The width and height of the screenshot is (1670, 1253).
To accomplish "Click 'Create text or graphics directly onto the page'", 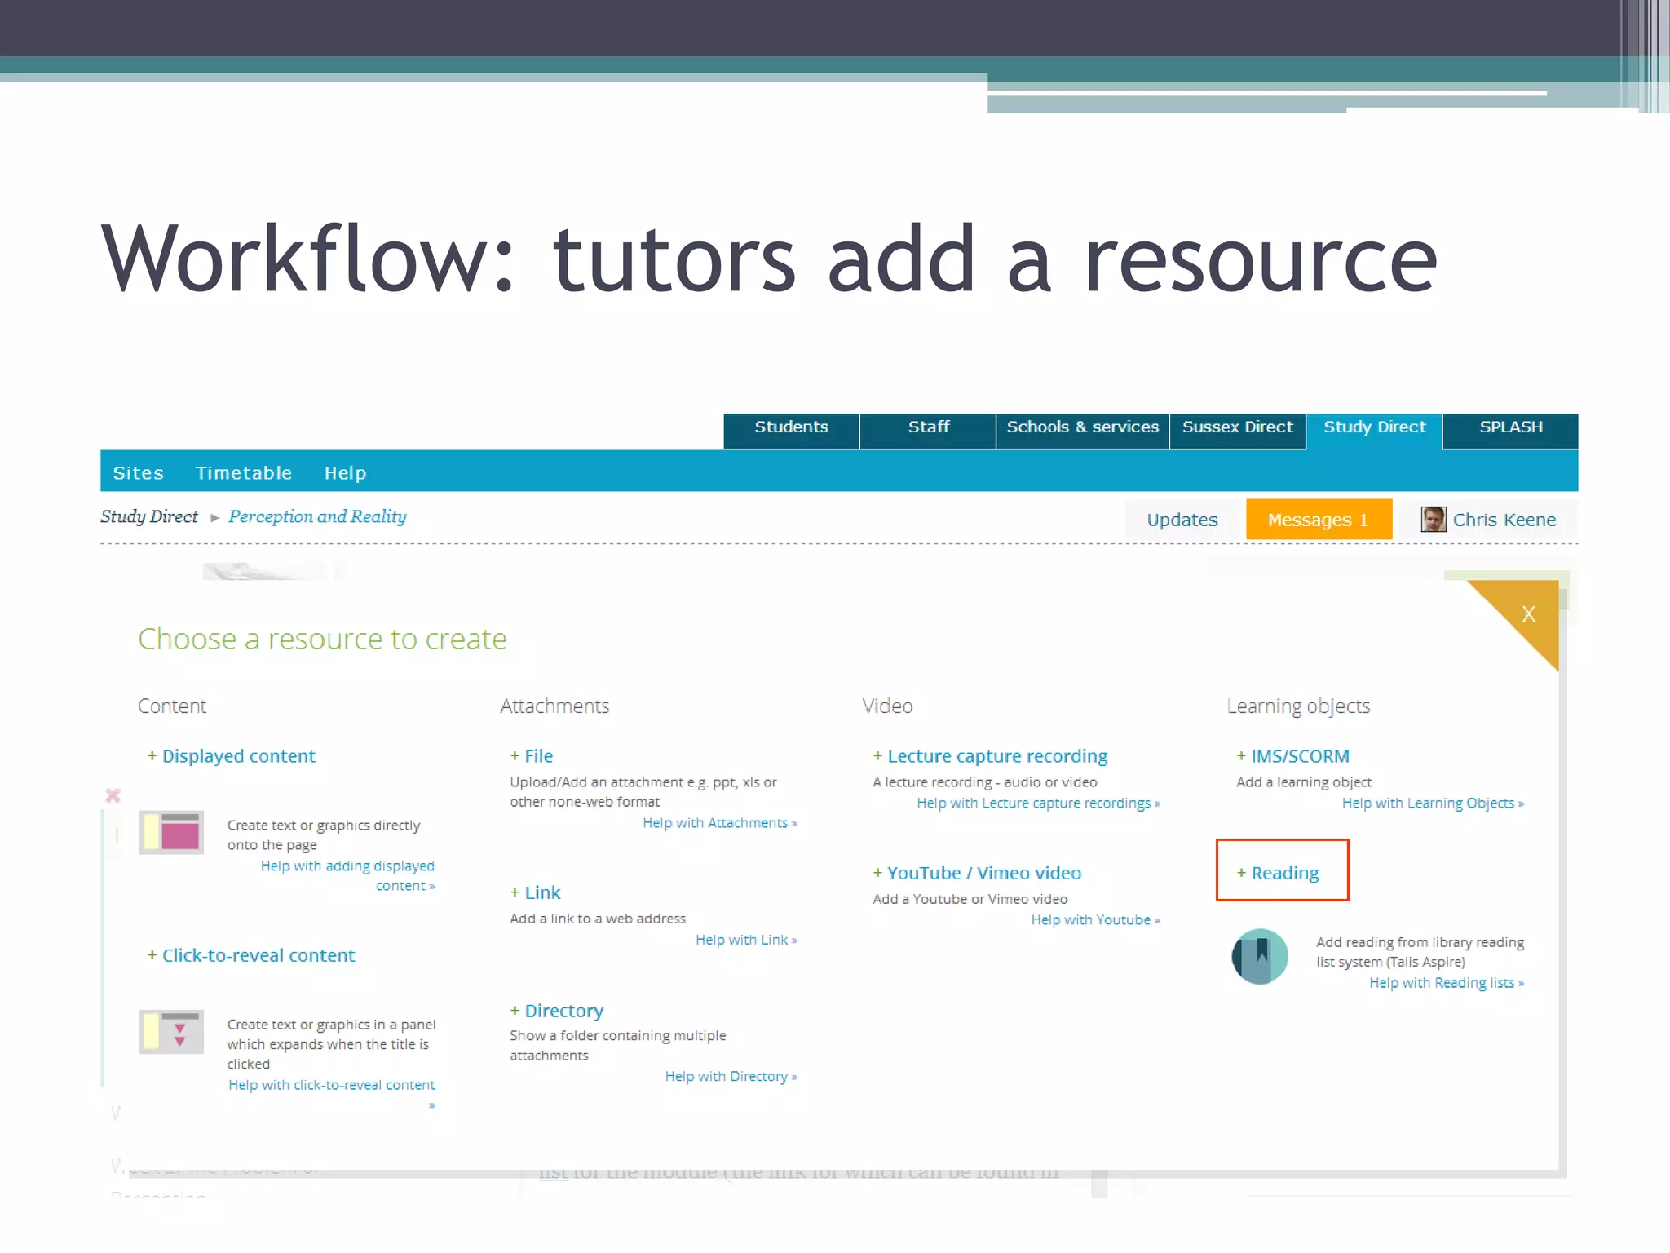I will click(x=324, y=835).
